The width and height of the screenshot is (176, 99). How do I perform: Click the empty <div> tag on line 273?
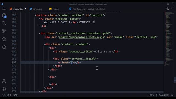pos(52,77)
